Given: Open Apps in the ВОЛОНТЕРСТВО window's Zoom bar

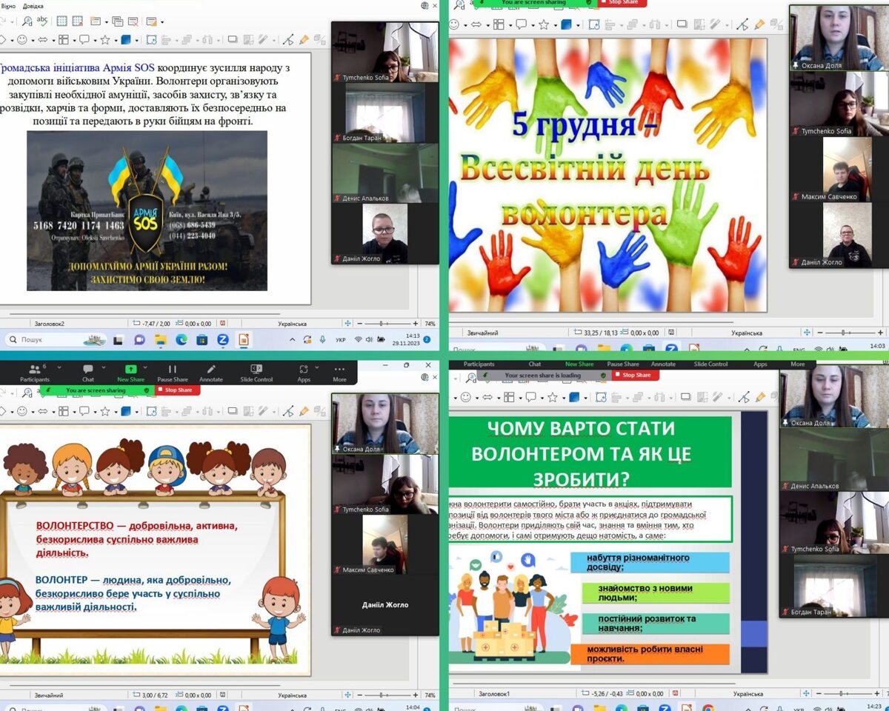Looking at the screenshot, I should pos(304,373).
